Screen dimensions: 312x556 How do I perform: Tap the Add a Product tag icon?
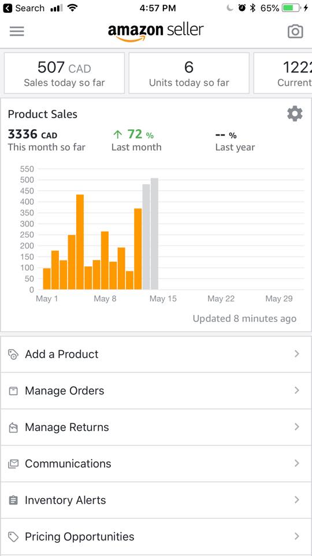pos(13,354)
